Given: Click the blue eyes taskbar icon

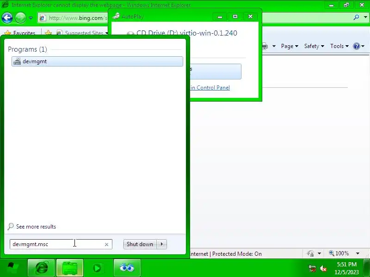Looking at the screenshot, I should click(x=127, y=268).
